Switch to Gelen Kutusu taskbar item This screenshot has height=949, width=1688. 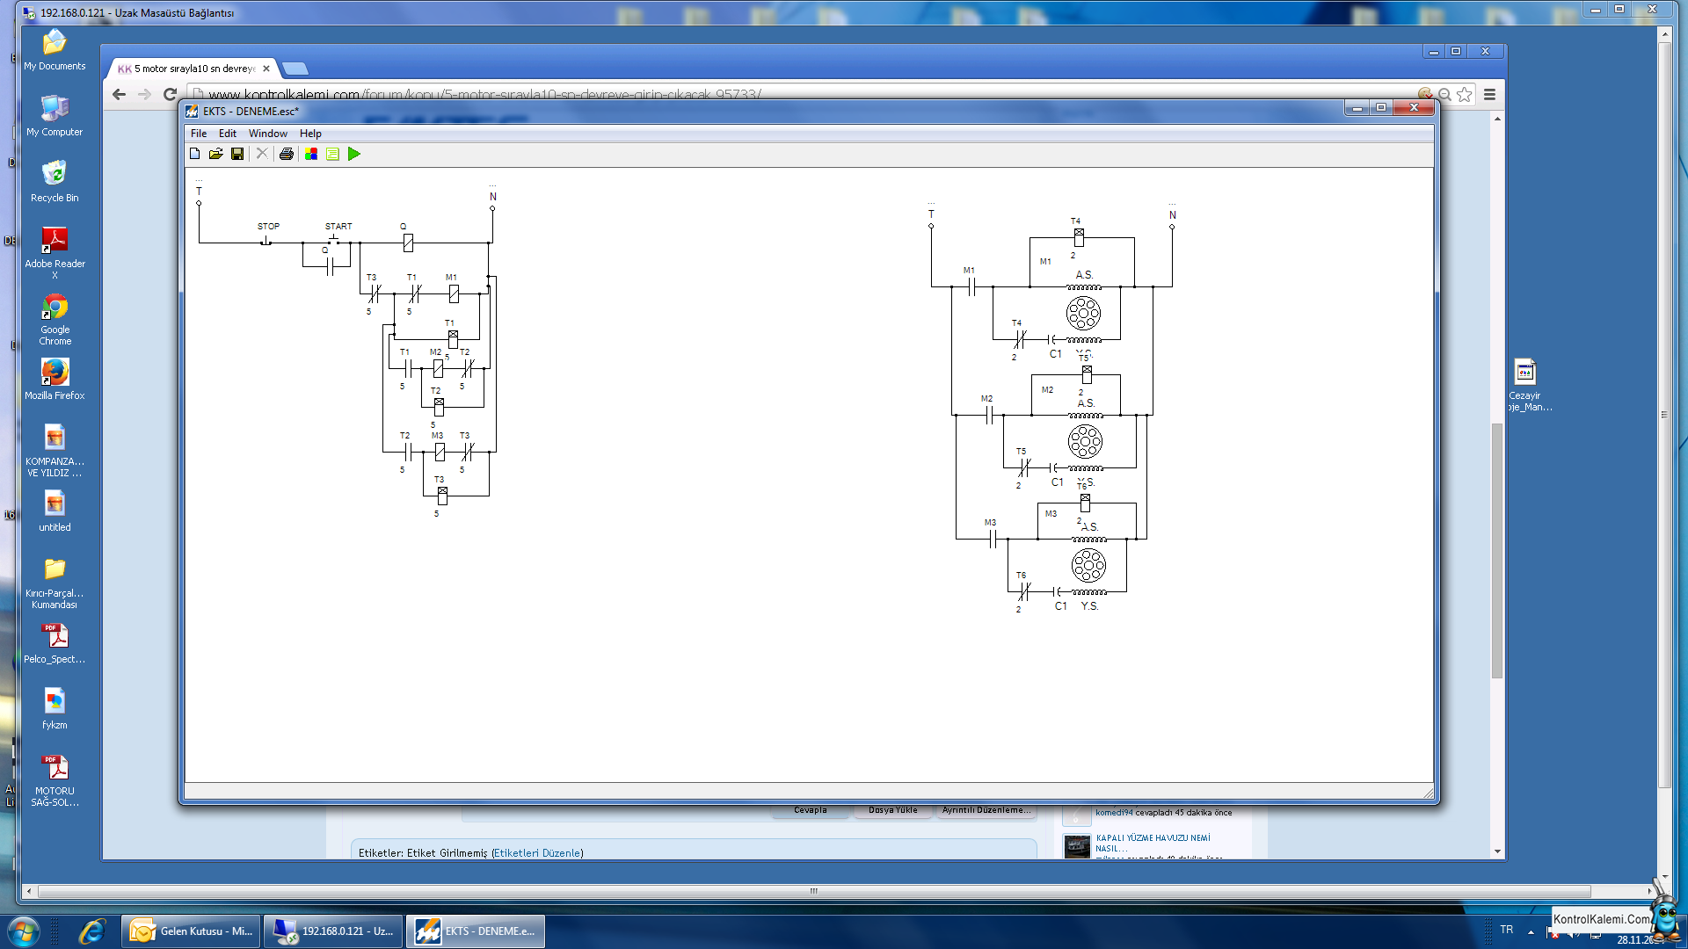tap(191, 931)
